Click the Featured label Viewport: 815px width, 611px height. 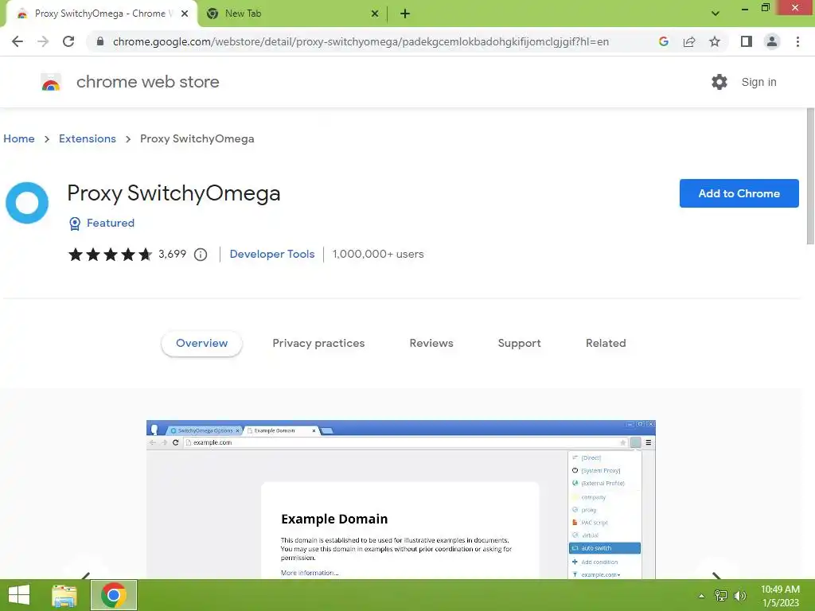click(110, 223)
